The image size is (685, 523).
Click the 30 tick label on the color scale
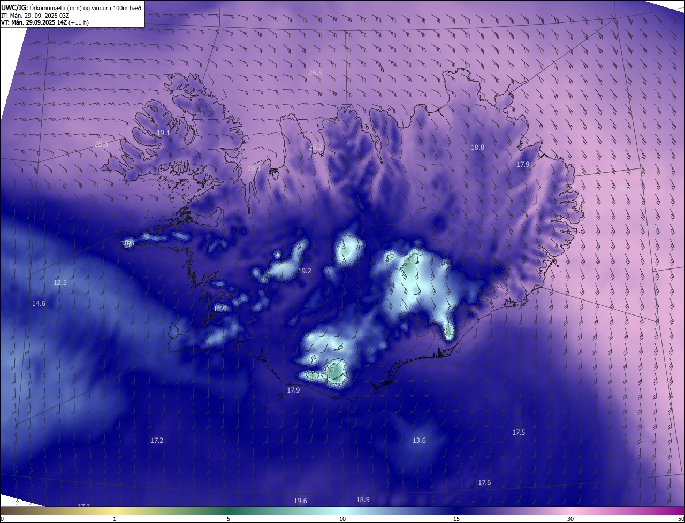(x=570, y=519)
